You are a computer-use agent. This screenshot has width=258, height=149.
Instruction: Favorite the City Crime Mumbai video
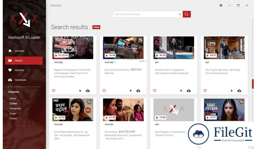104,91
